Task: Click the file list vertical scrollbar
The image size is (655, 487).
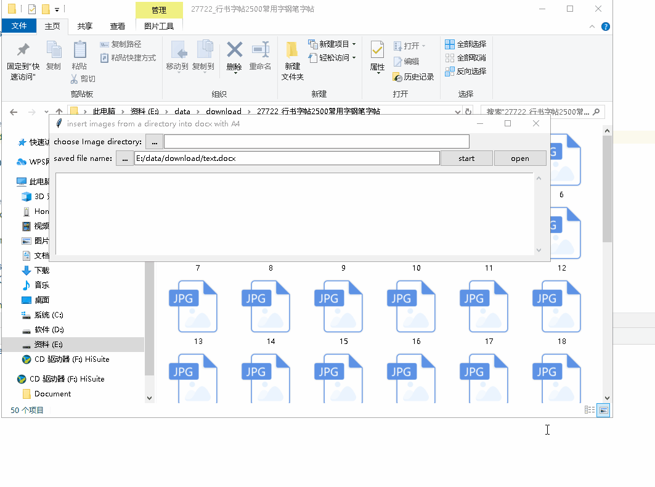Action: pos(608,189)
